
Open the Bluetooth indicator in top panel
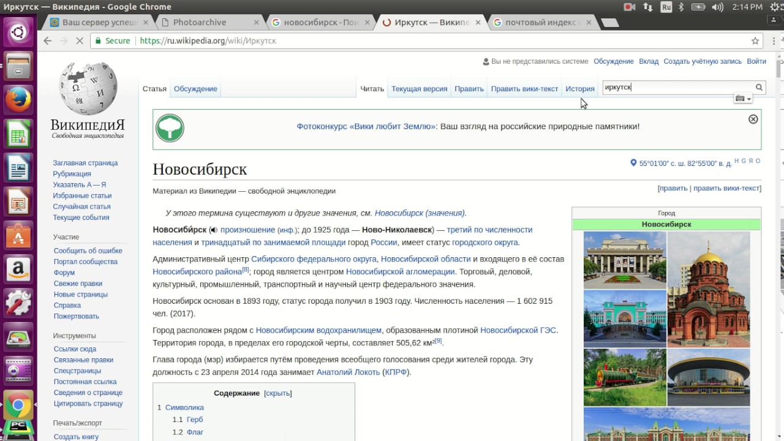(681, 7)
